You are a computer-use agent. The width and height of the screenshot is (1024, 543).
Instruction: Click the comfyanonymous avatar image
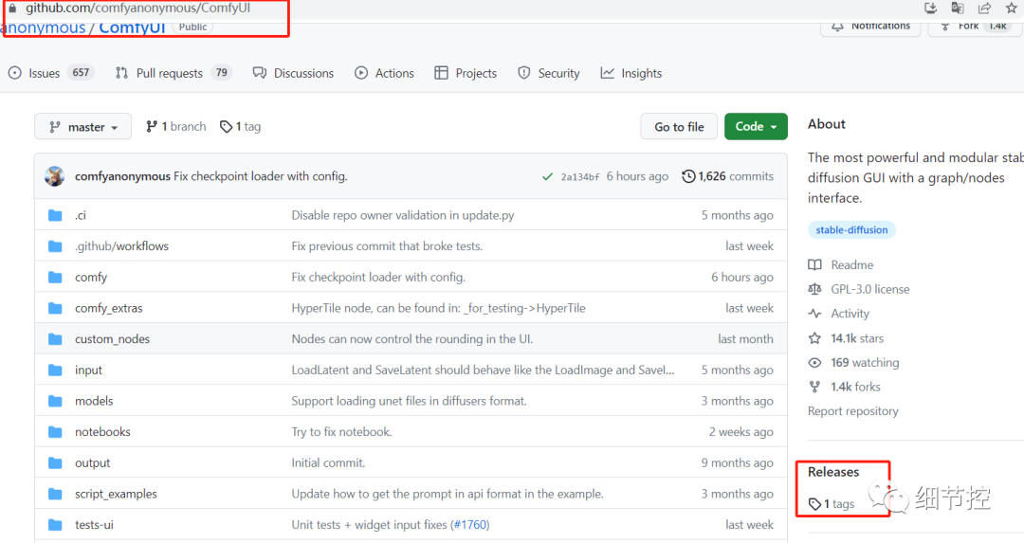55,176
